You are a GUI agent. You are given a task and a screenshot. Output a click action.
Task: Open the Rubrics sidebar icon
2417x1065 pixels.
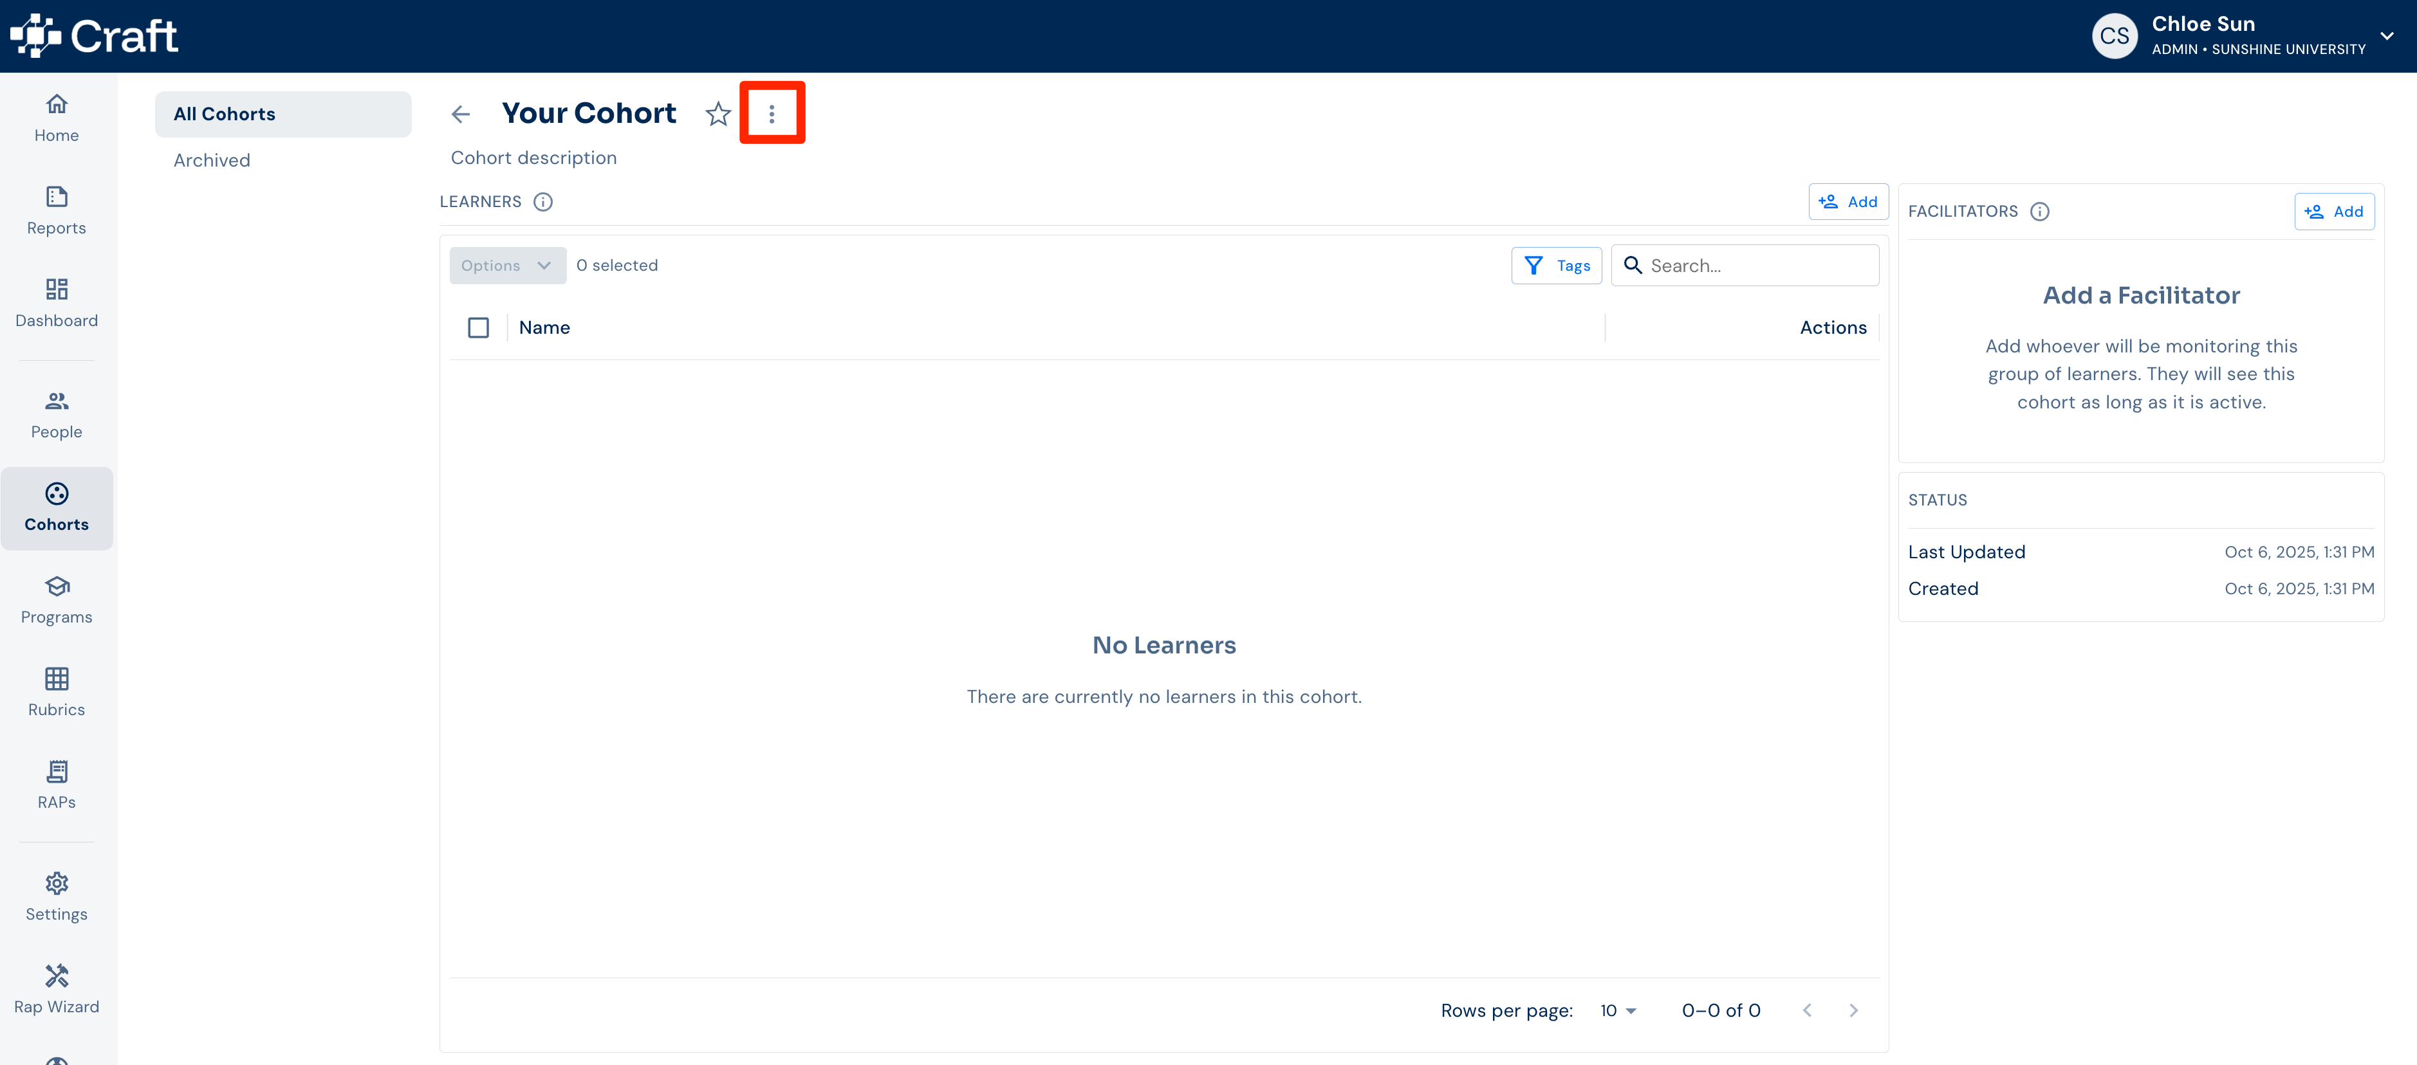pos(56,693)
